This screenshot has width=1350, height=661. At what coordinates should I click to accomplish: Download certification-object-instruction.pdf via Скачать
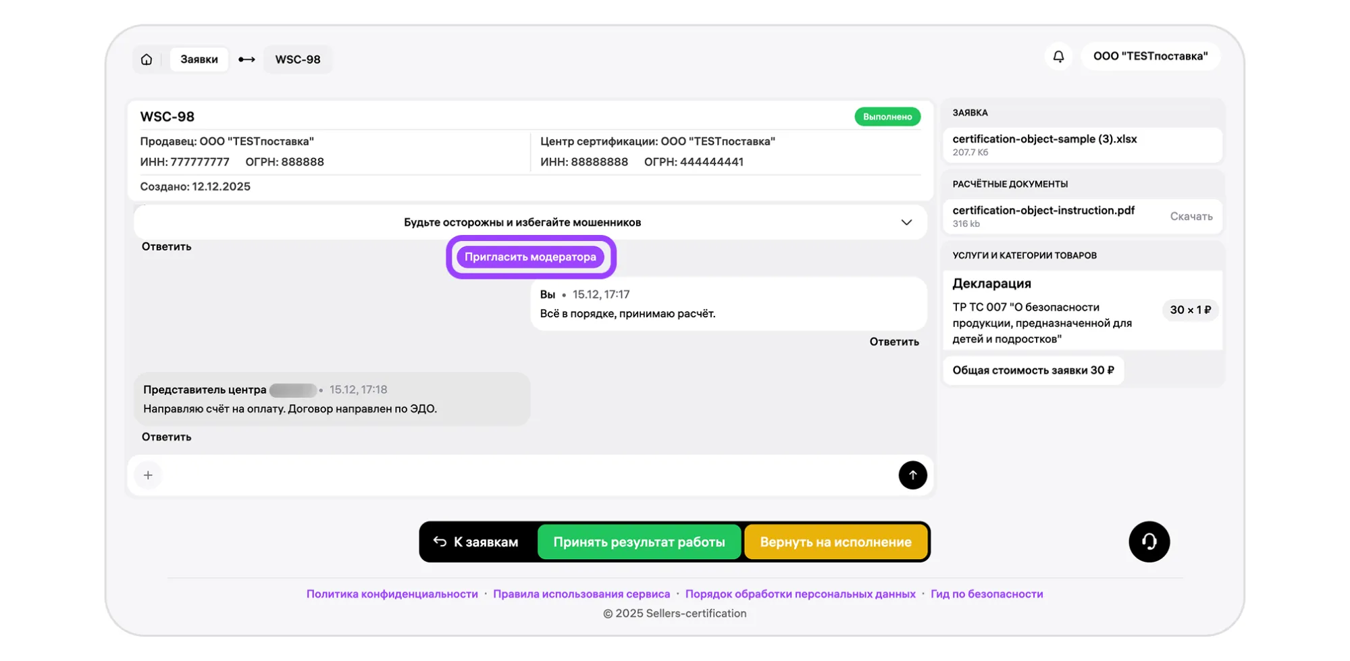click(x=1191, y=216)
